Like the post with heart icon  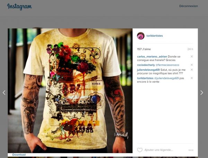point(140,150)
